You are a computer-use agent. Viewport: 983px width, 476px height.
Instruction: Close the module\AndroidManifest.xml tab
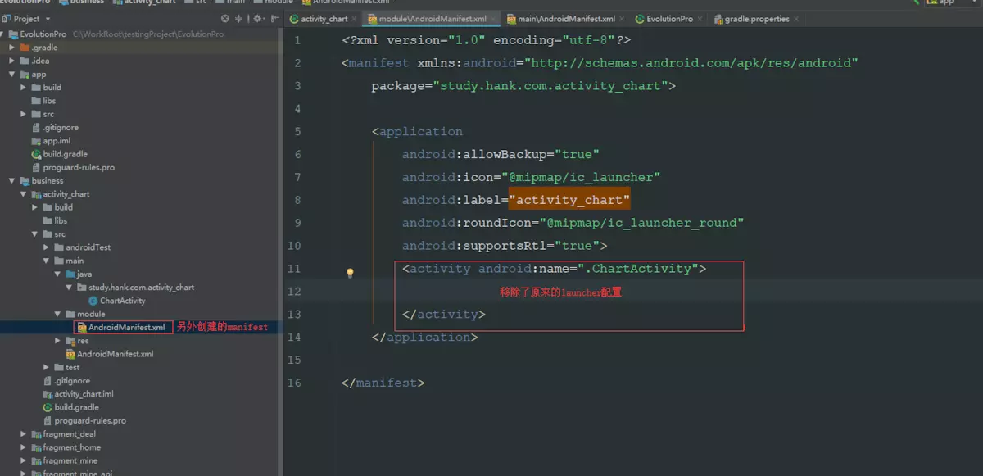click(x=493, y=19)
